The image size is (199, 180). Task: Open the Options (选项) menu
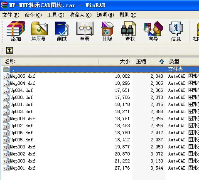coord(106,15)
